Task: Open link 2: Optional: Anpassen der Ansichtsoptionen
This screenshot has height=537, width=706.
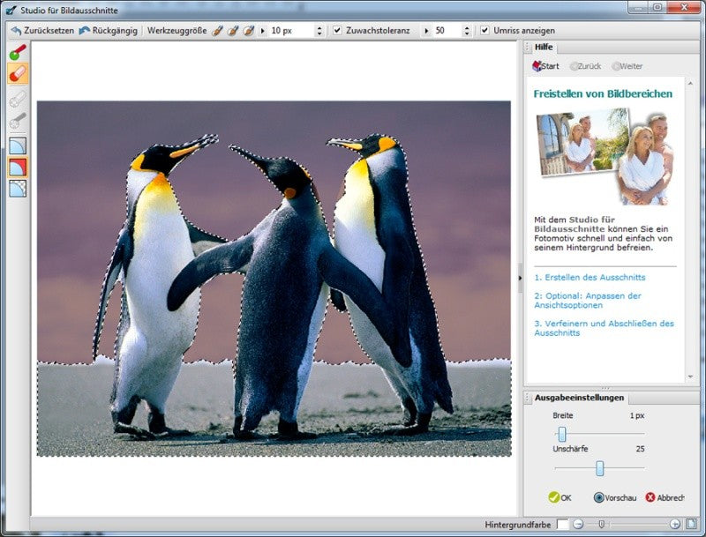Action: coord(588,301)
